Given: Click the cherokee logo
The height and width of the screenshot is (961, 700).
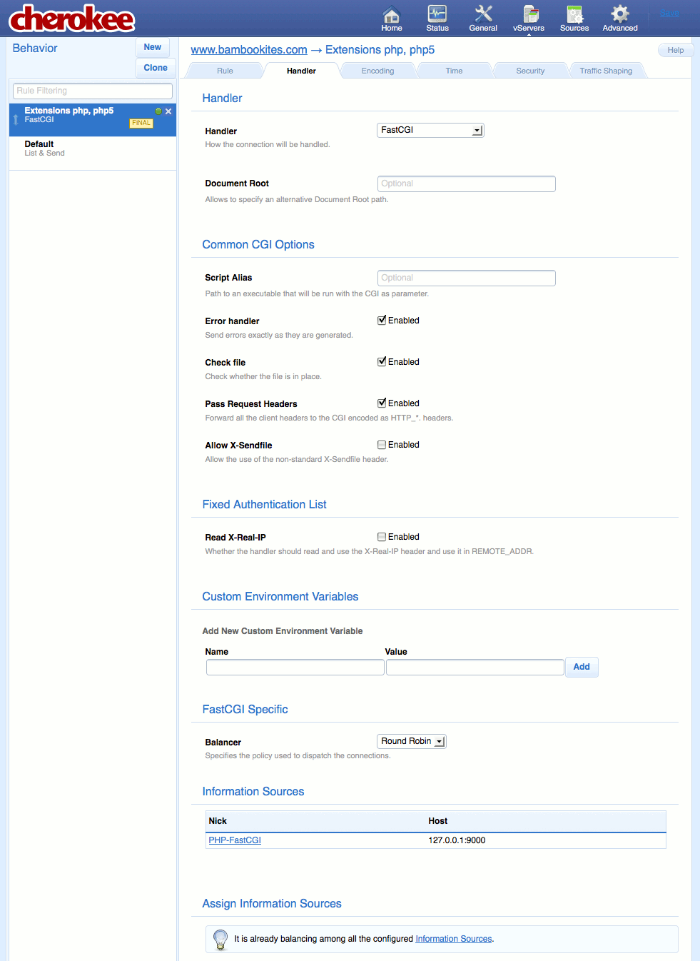Looking at the screenshot, I should click(x=71, y=19).
